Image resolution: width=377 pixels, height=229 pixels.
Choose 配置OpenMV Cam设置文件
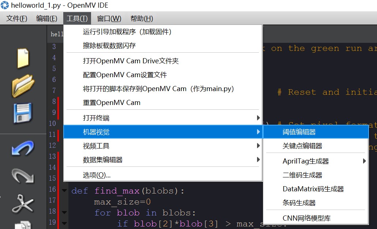163,75
